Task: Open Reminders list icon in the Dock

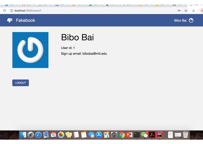Action: click(x=76, y=135)
